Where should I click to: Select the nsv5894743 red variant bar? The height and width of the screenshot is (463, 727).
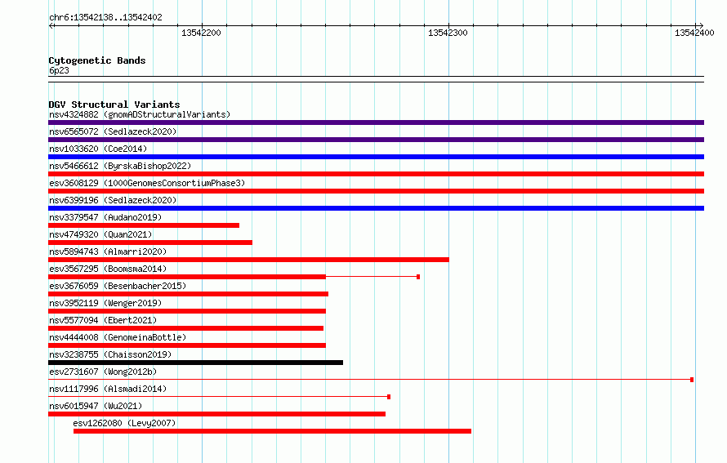click(x=248, y=260)
